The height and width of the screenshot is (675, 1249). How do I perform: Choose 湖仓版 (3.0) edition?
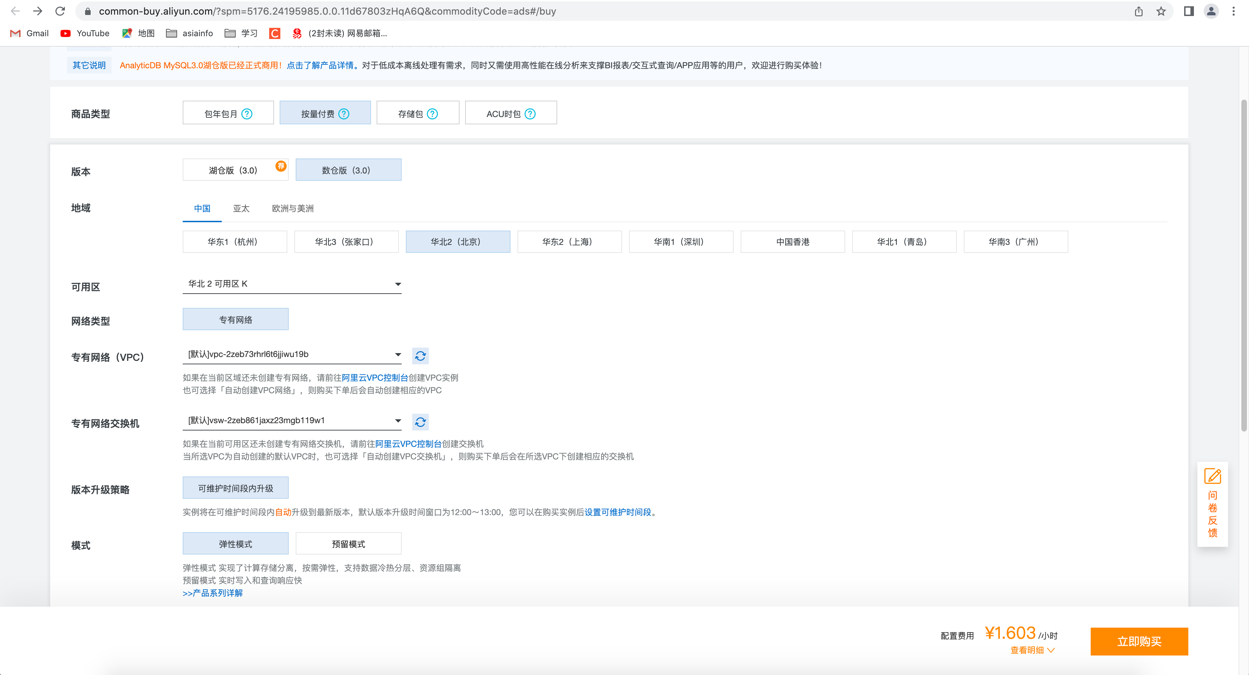pyautogui.click(x=236, y=170)
